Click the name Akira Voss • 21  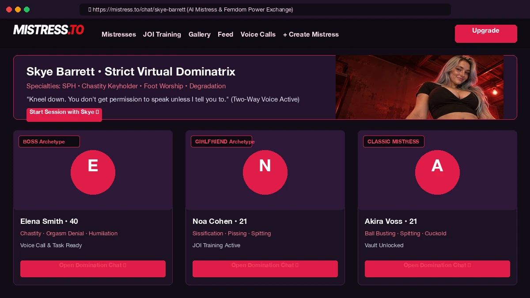(391, 221)
